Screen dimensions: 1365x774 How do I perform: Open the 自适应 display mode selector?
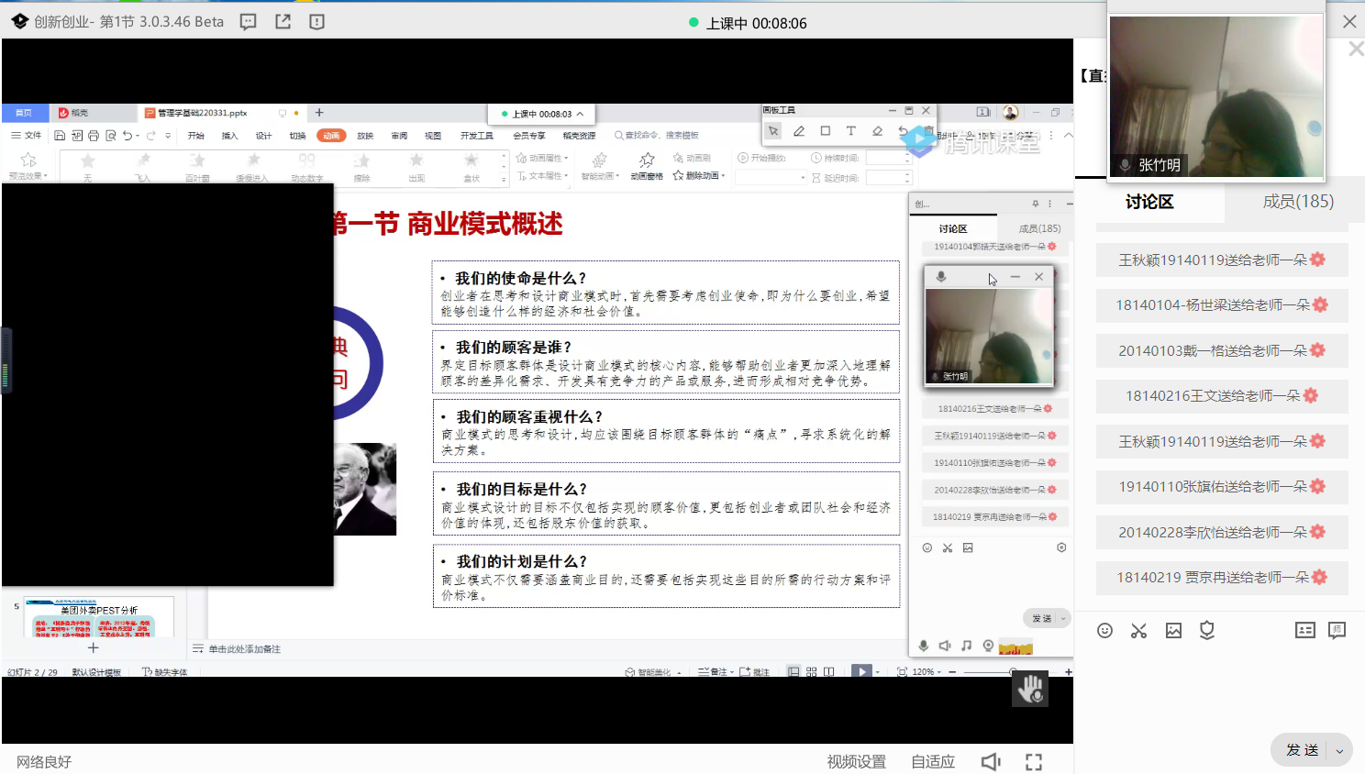(932, 762)
